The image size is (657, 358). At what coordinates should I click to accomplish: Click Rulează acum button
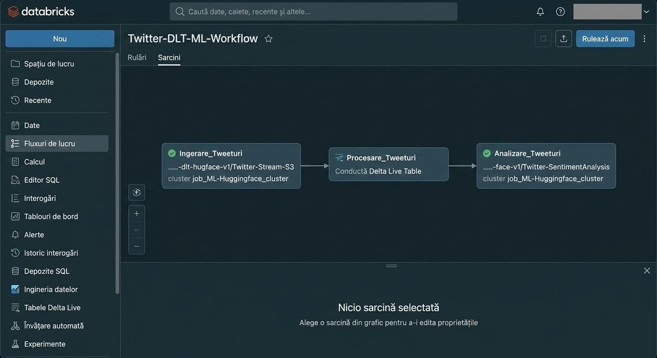coord(605,38)
